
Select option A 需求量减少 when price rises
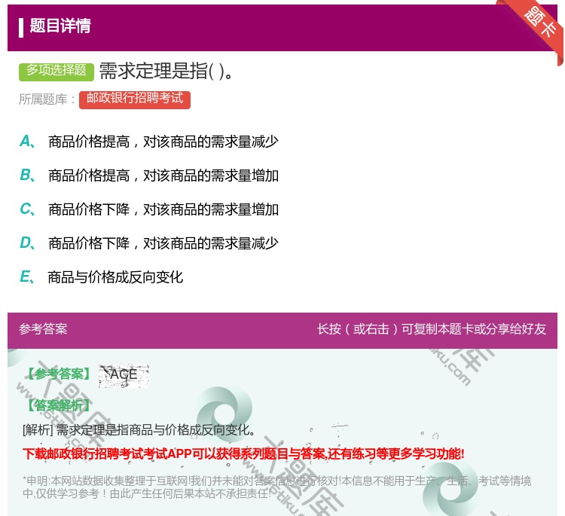163,142
